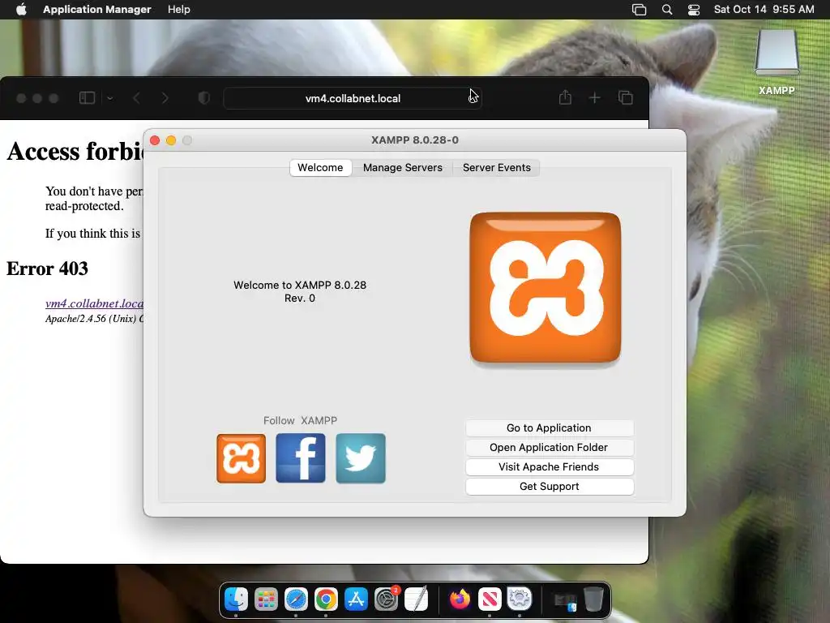Open the XAMPP drive on desktop

pos(777,62)
